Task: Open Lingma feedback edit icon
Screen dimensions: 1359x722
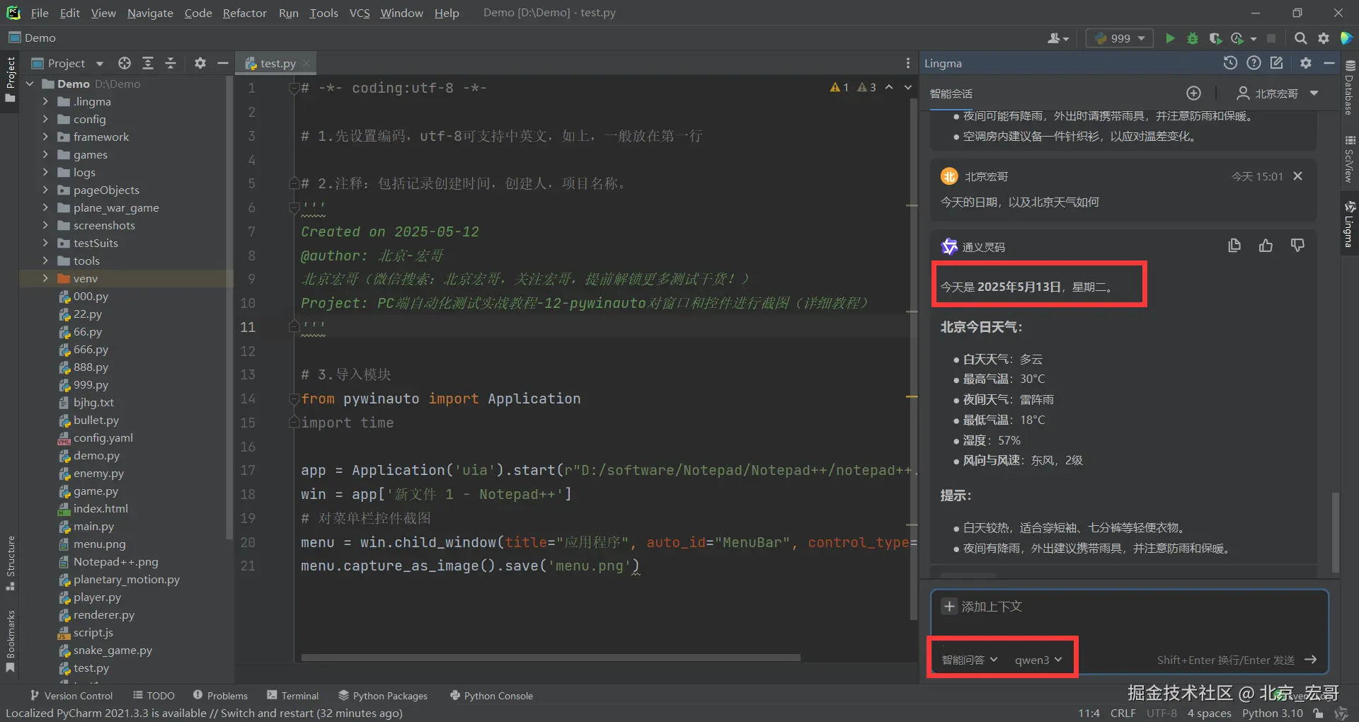Action: coord(1277,63)
